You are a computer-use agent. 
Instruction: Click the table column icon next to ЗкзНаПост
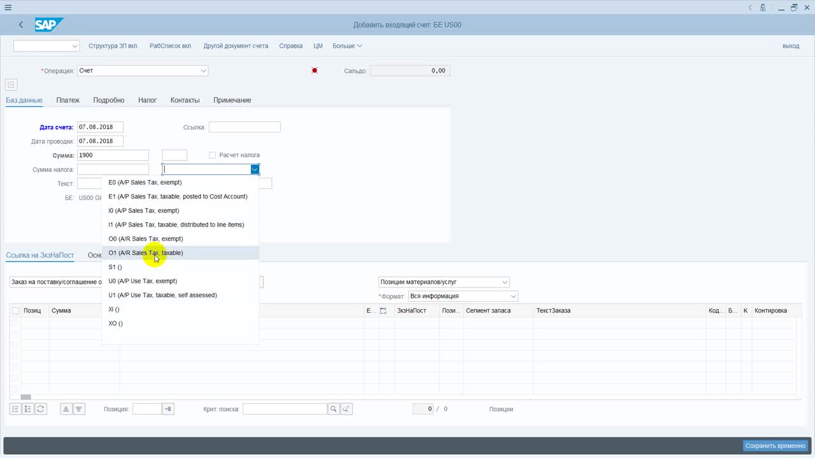pos(383,310)
